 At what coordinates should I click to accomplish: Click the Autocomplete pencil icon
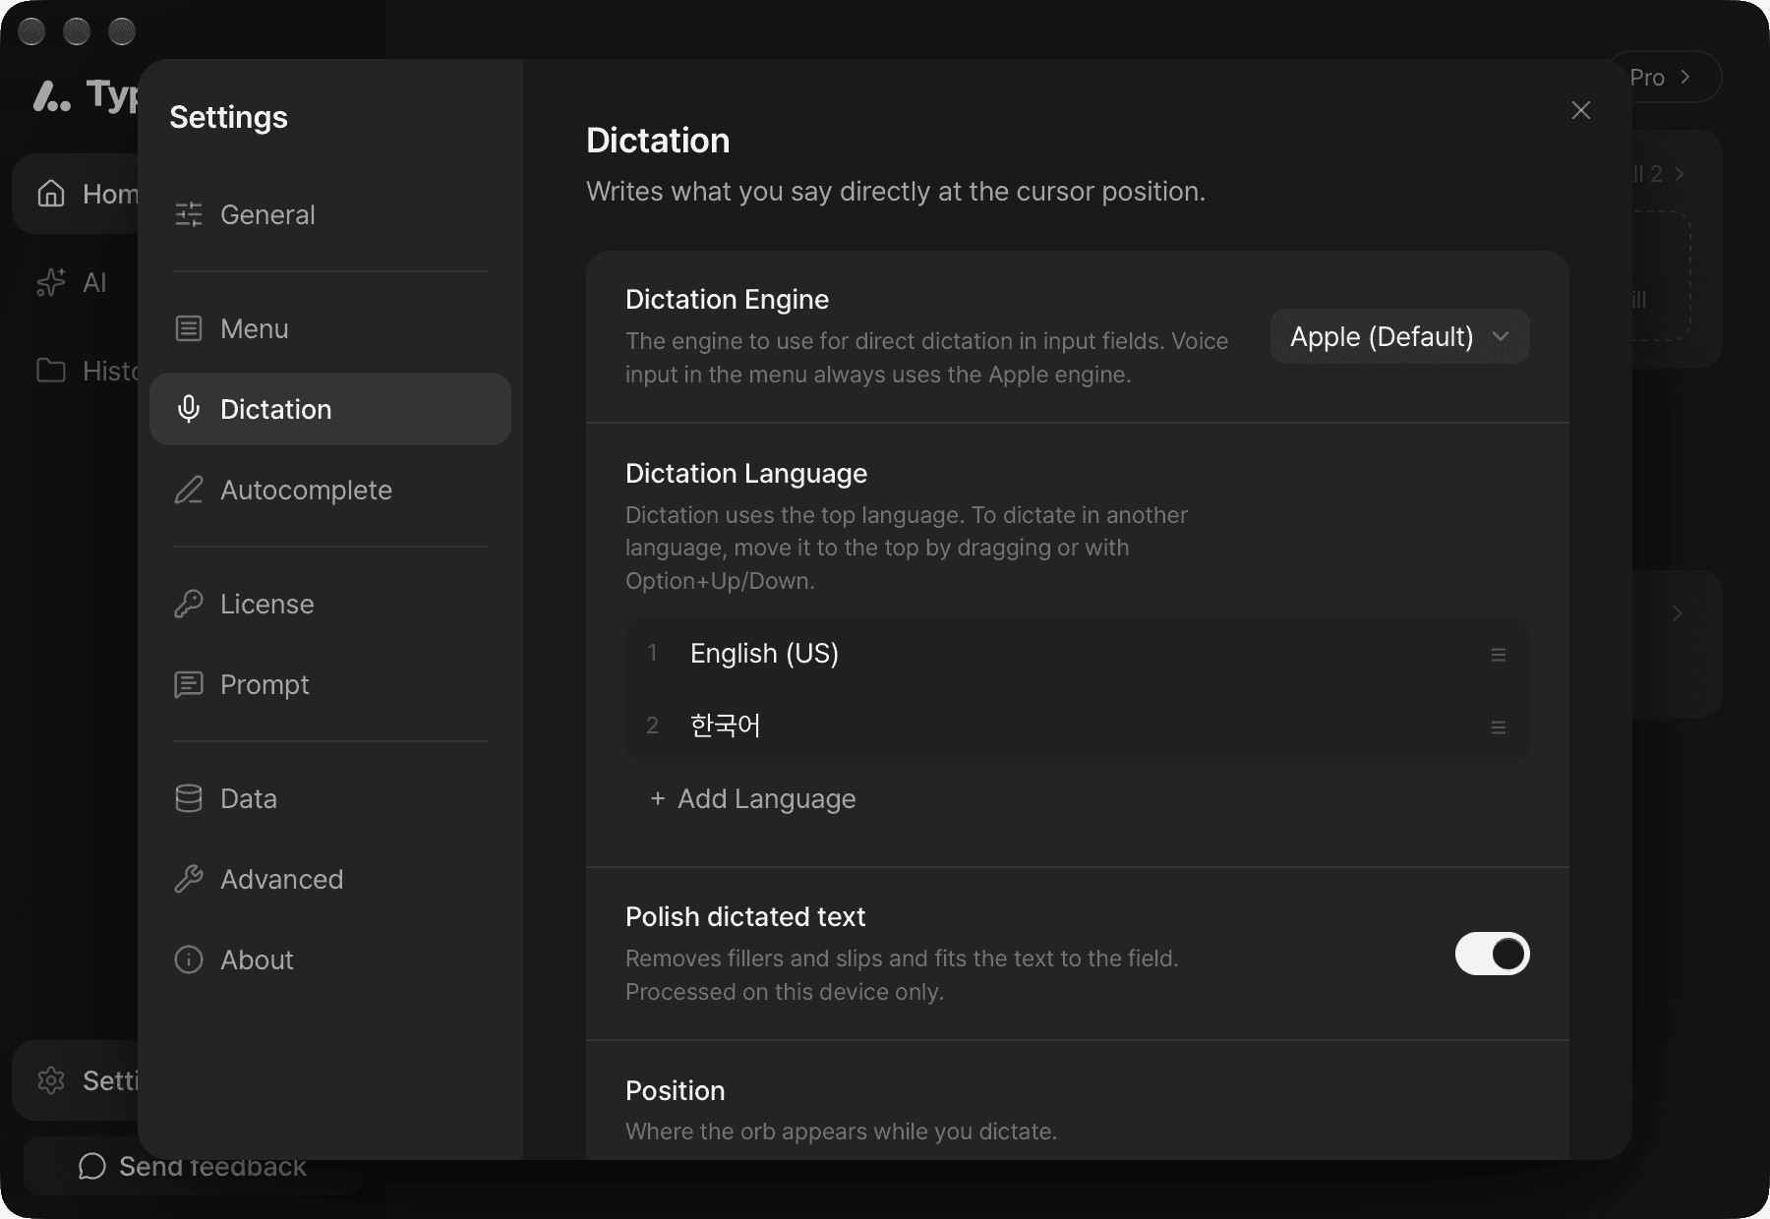tap(189, 490)
